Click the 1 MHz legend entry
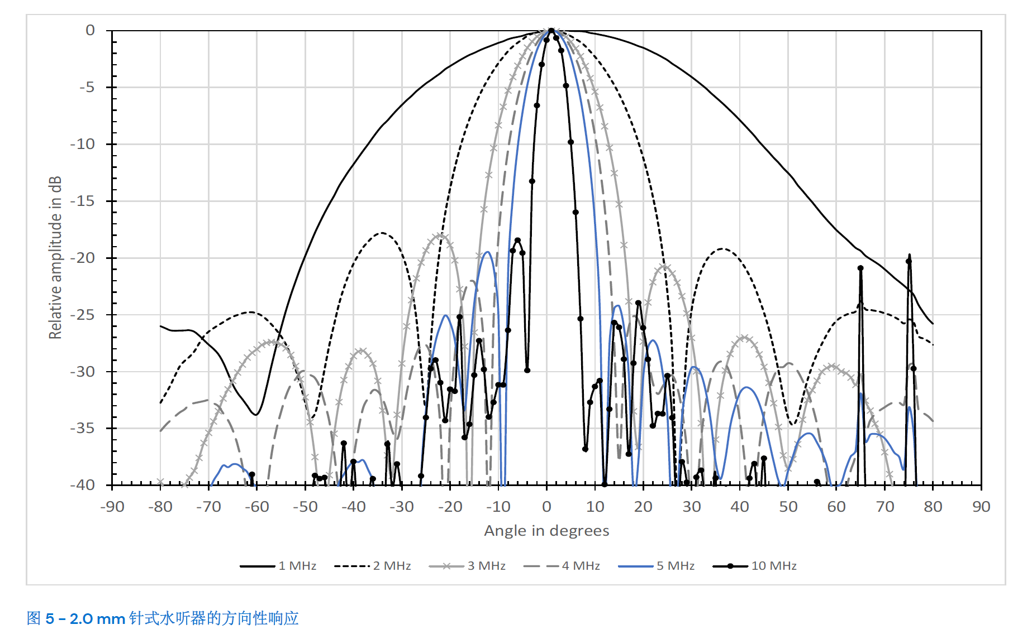This screenshot has width=1032, height=639. point(278,566)
